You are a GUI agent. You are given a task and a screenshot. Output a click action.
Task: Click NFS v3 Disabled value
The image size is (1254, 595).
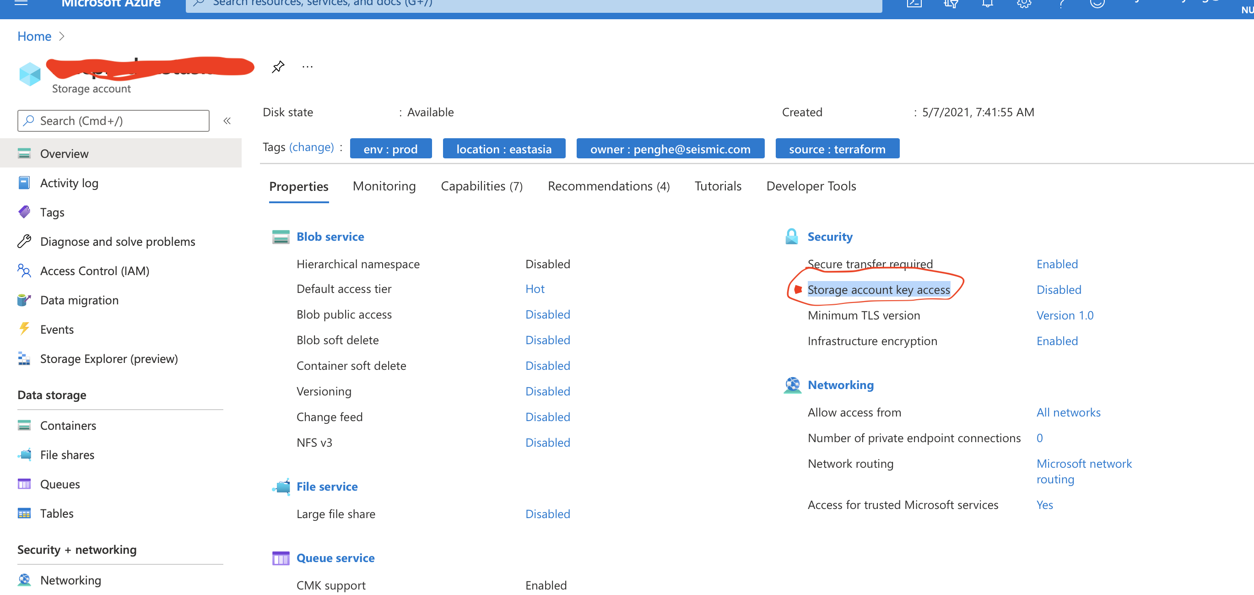click(x=548, y=443)
